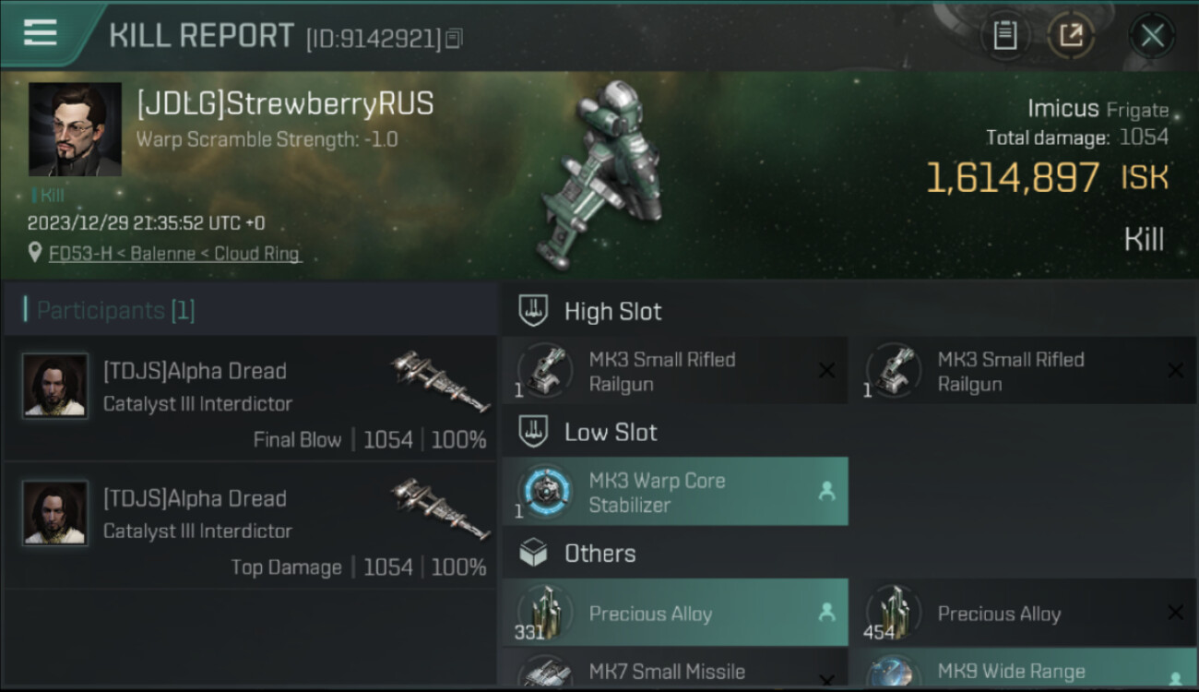Copy the kill report ID icon
Screen dimensions: 1199x692
point(454,39)
